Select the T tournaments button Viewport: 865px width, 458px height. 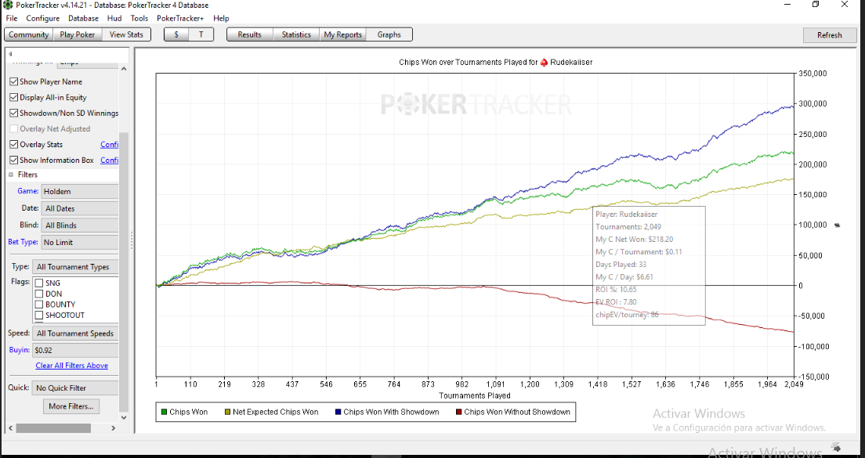201,34
